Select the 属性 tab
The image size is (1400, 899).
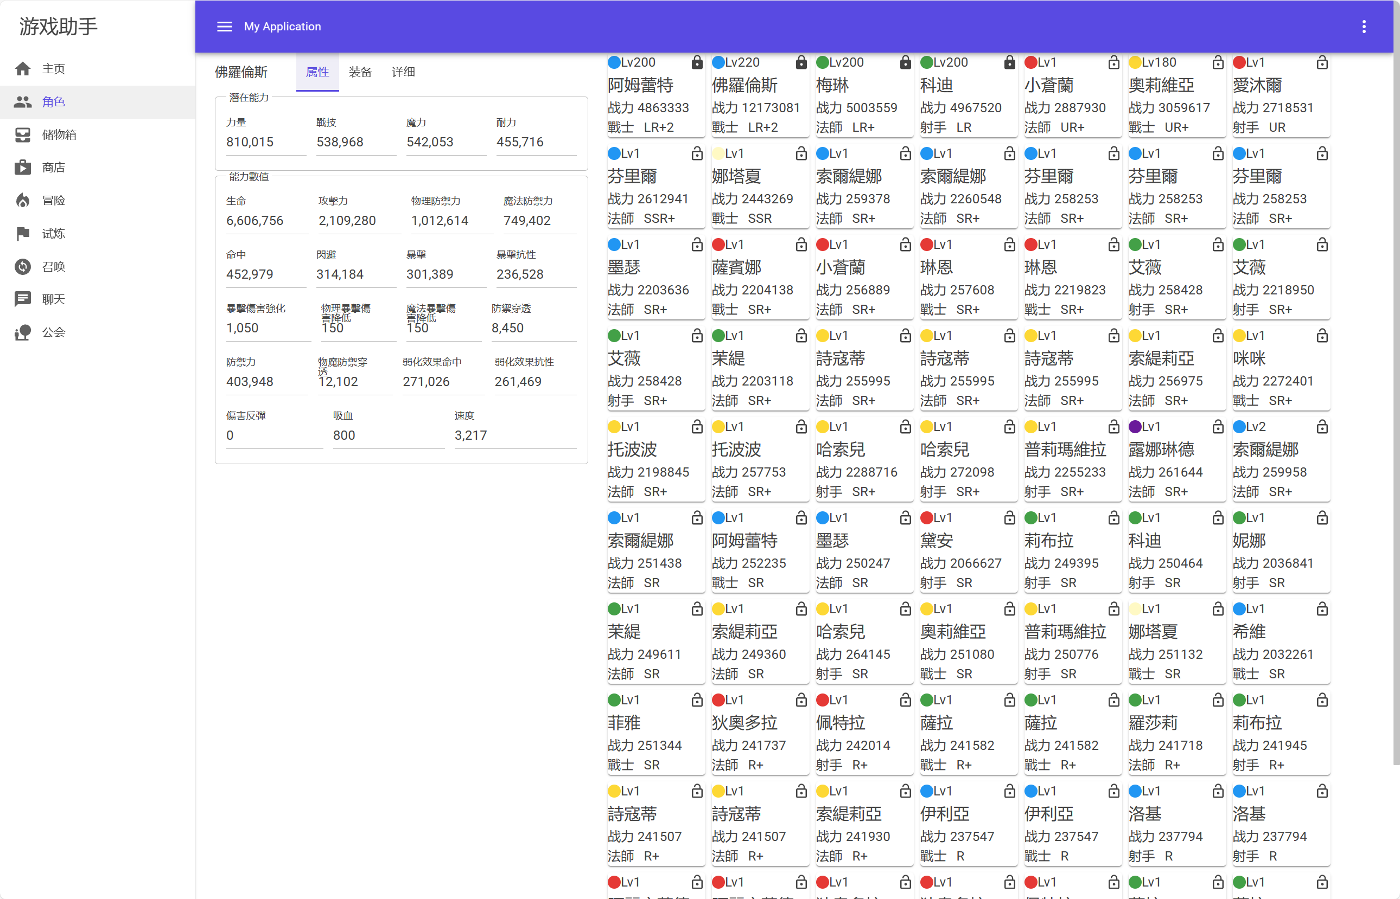(x=317, y=72)
